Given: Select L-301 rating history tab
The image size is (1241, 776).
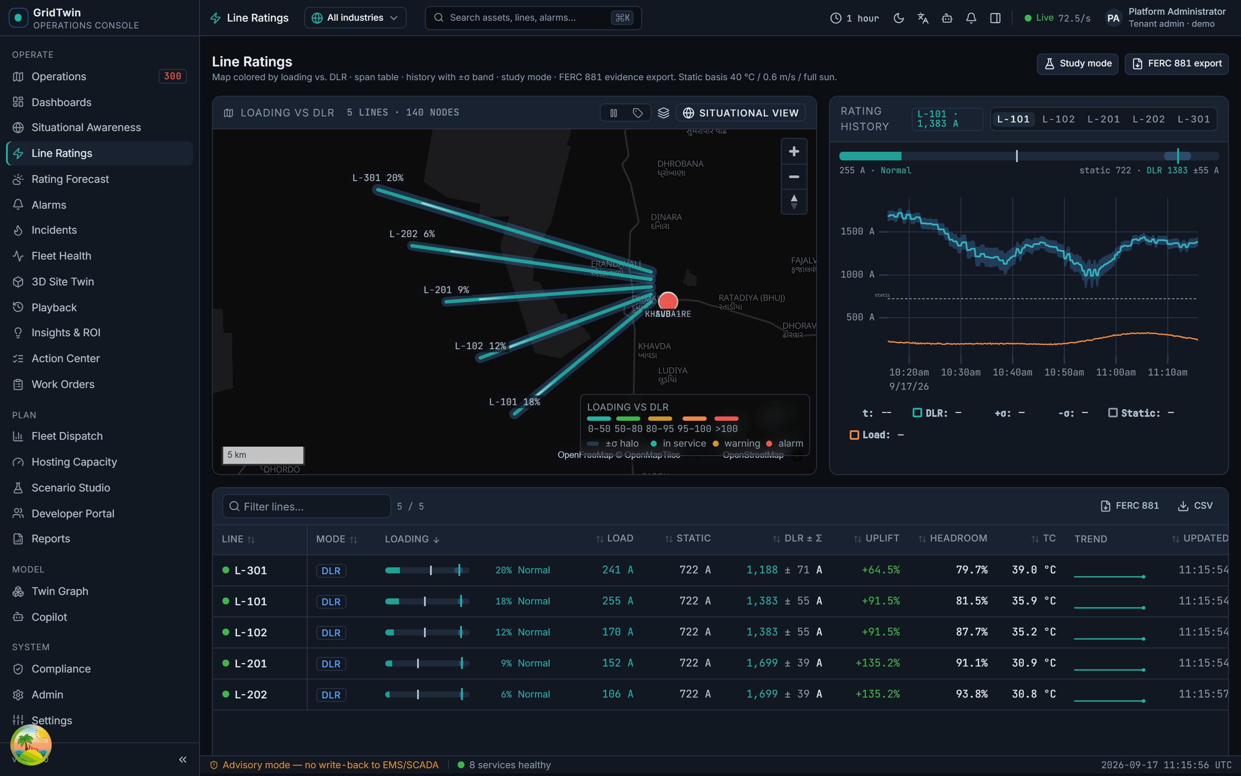Looking at the screenshot, I should pos(1194,119).
